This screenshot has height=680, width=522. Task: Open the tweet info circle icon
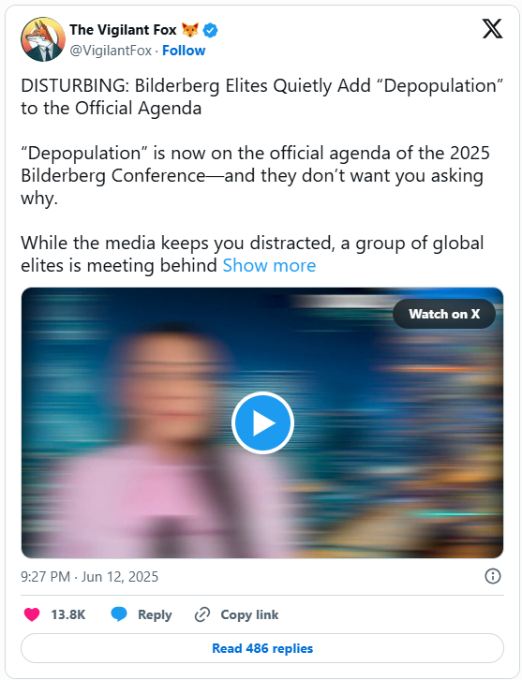click(493, 576)
